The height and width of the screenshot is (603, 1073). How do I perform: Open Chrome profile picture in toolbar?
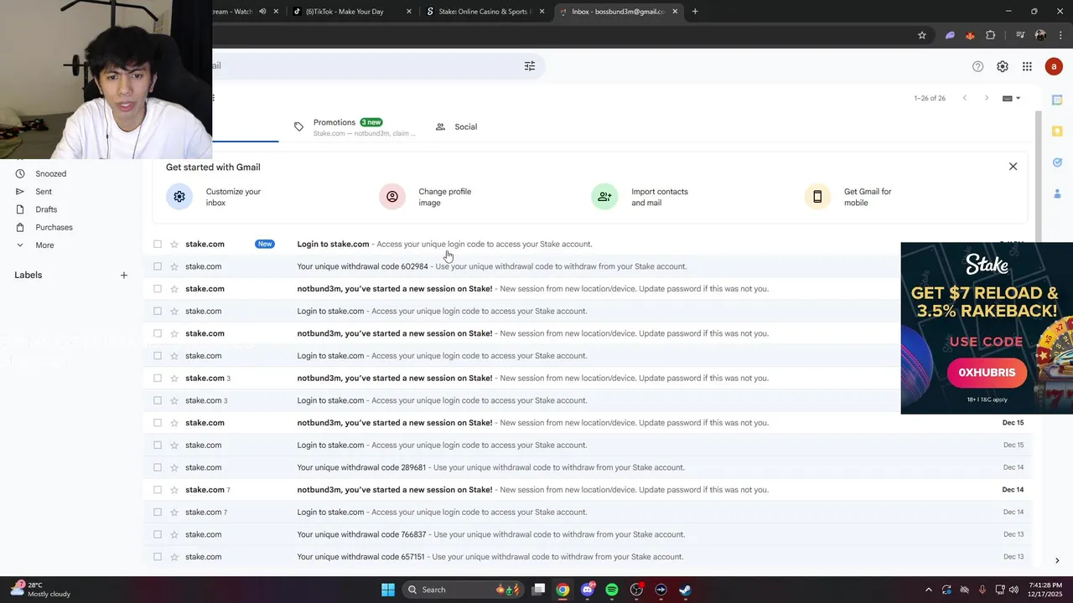pos(1040,35)
